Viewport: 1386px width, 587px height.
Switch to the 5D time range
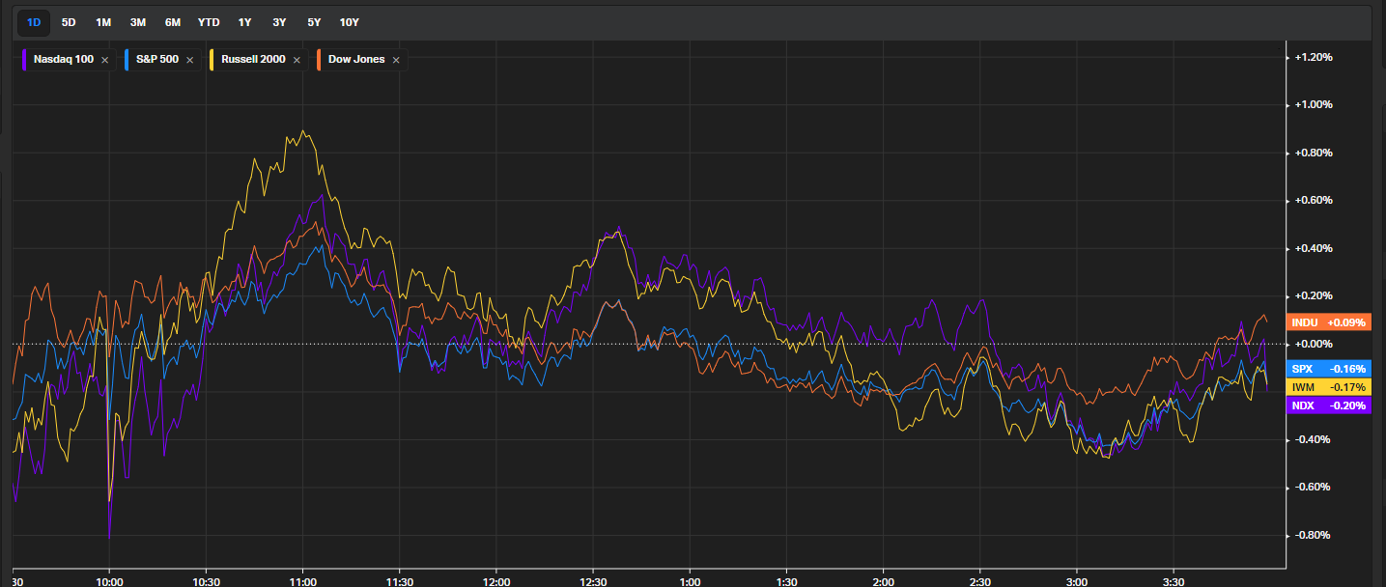(x=69, y=21)
